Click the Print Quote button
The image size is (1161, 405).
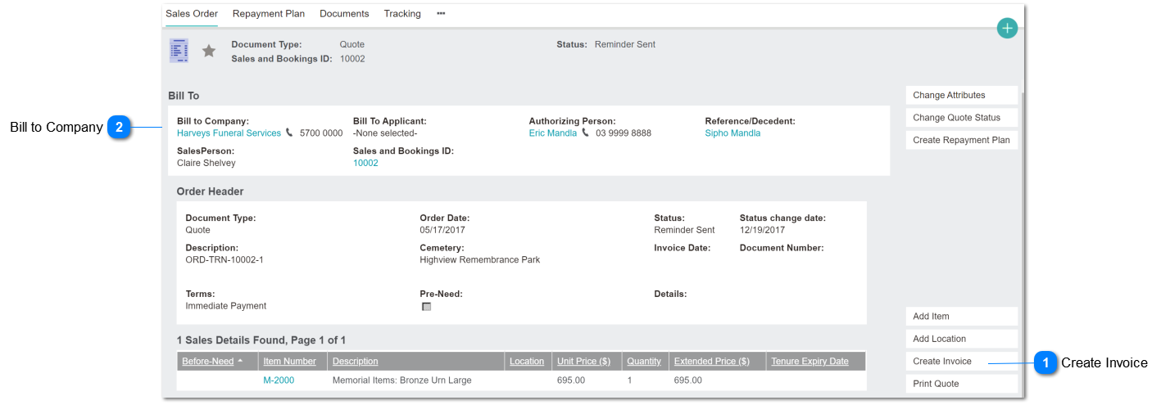tap(962, 384)
